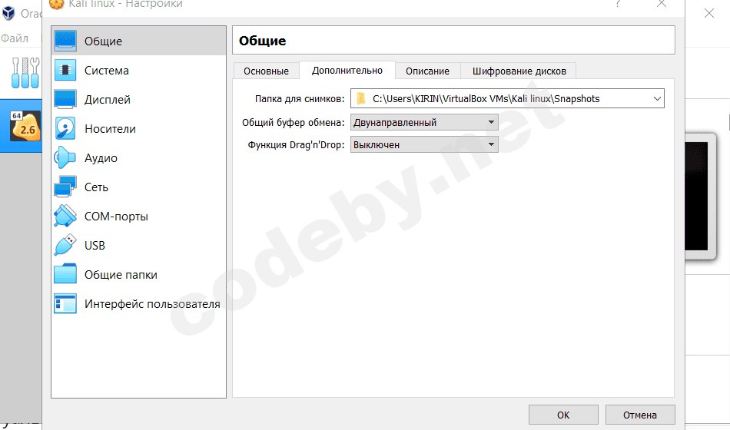Select the Общие category icon
Screen dimensions: 730x430
(x=65, y=41)
